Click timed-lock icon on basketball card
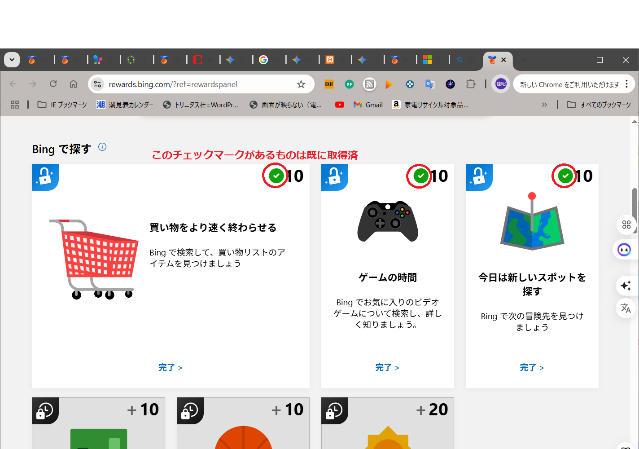This screenshot has height=449, width=639. (190, 410)
